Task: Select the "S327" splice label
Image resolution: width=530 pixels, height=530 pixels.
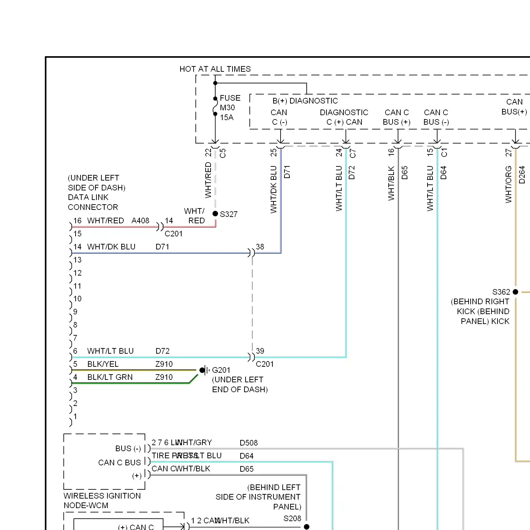Action: [x=229, y=214]
